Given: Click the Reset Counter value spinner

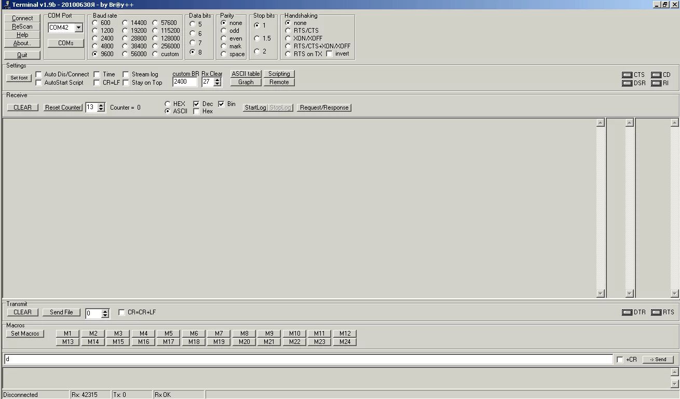Looking at the screenshot, I should pyautogui.click(x=101, y=108).
